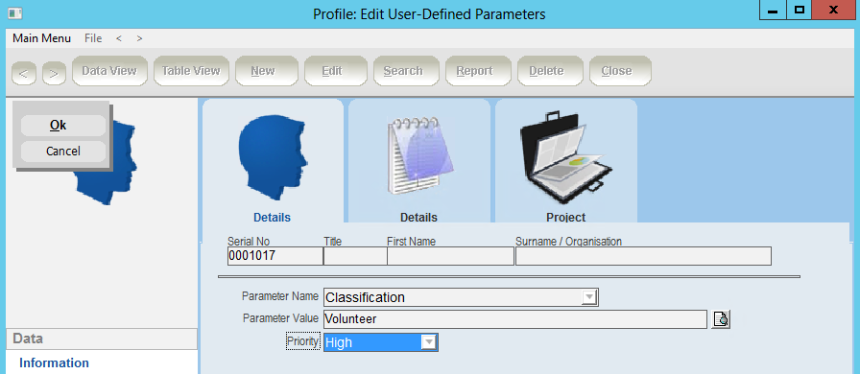Viewport: 860px width, 374px height.
Task: Click the menu bar back arrow
Action: coord(119,38)
